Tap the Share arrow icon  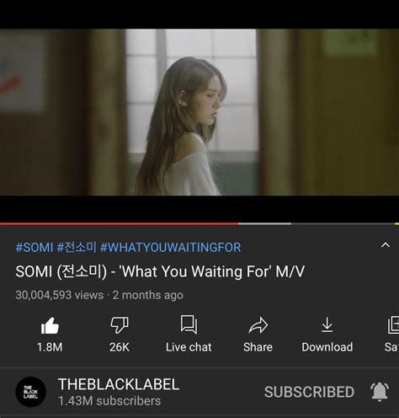(258, 325)
